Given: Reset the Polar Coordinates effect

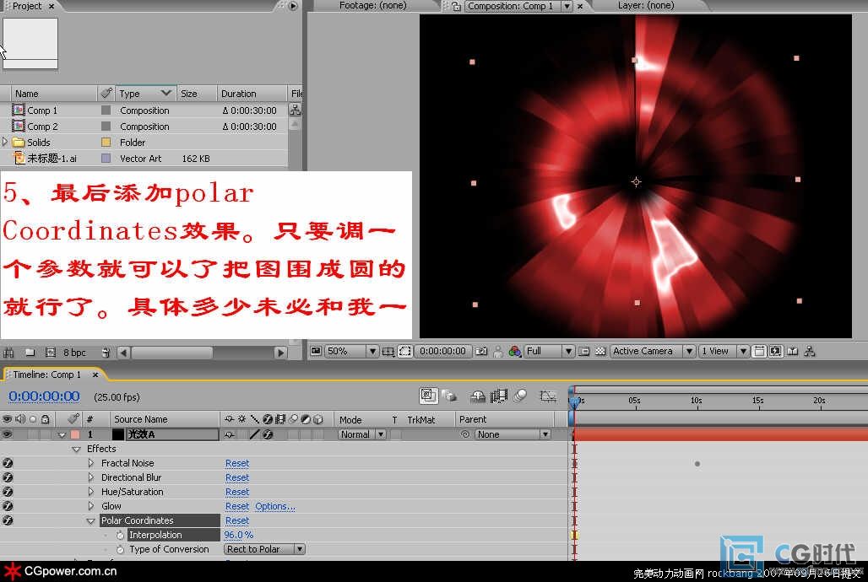Looking at the screenshot, I should tap(237, 520).
